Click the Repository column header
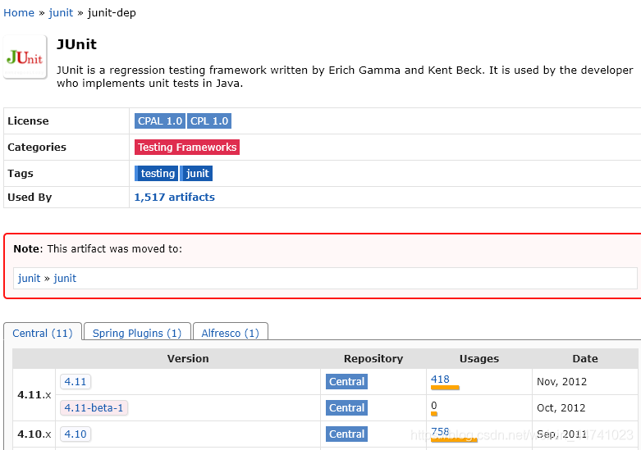The image size is (641, 450). pos(373,358)
